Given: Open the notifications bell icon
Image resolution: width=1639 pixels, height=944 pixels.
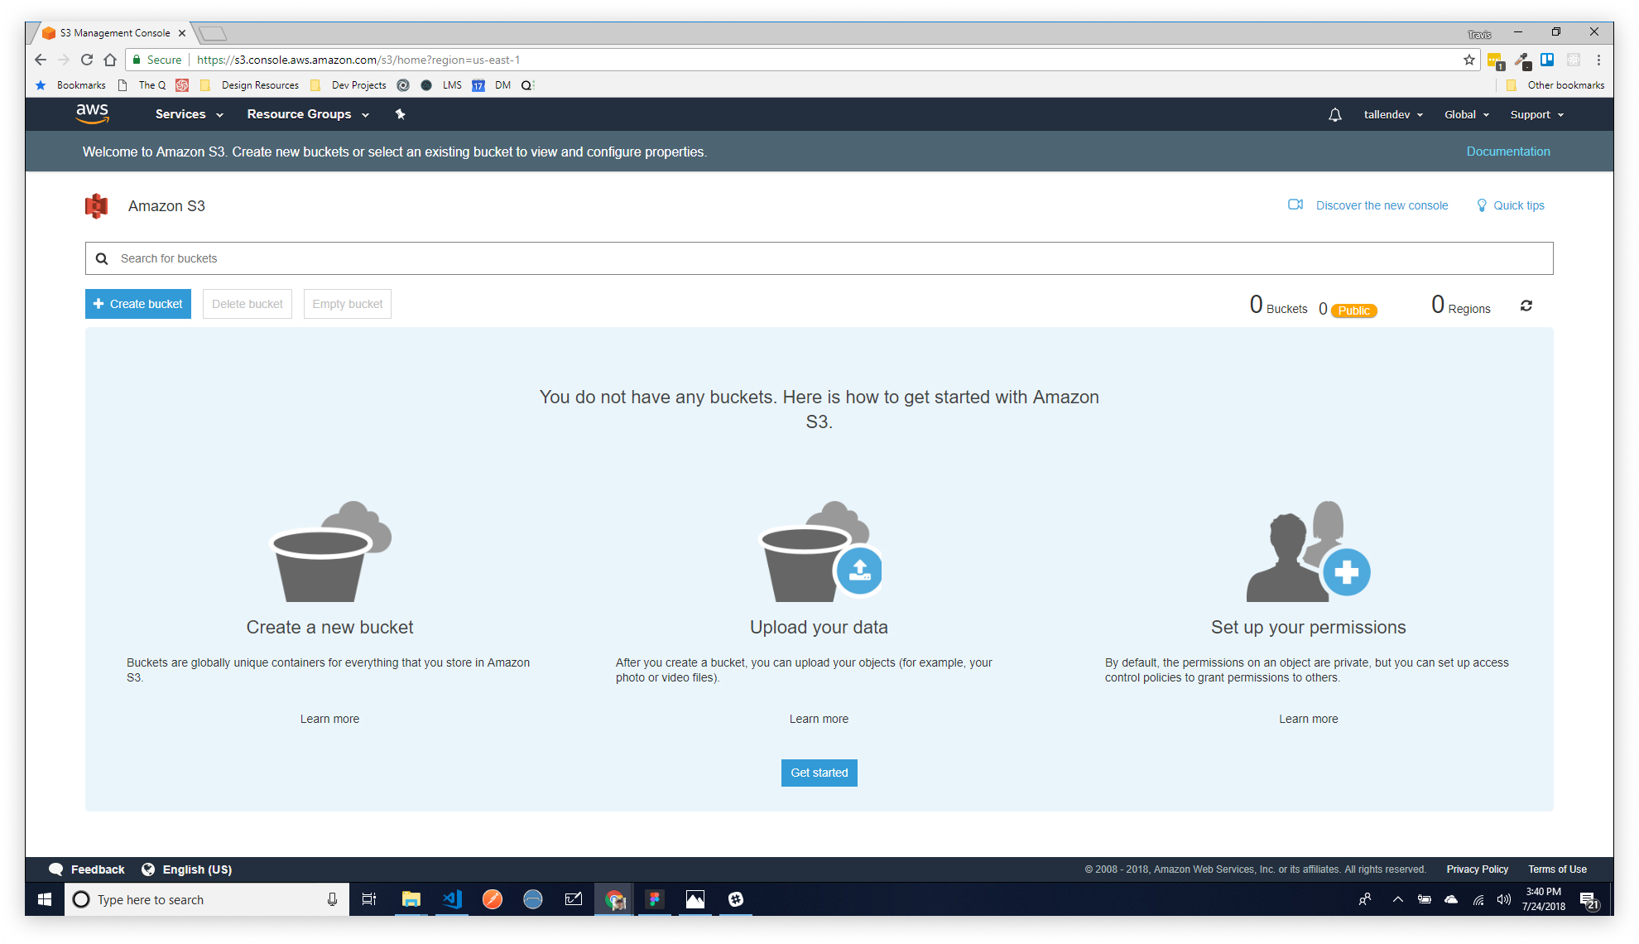Looking at the screenshot, I should [x=1334, y=115].
